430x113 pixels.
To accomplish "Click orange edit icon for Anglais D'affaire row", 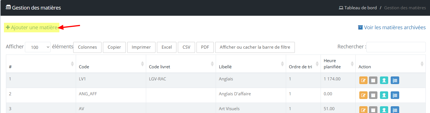I will point(363,95).
